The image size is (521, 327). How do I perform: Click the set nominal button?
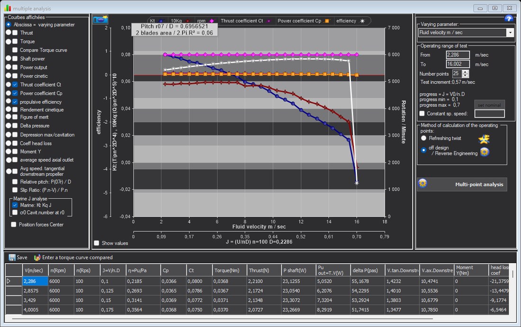[489, 105]
